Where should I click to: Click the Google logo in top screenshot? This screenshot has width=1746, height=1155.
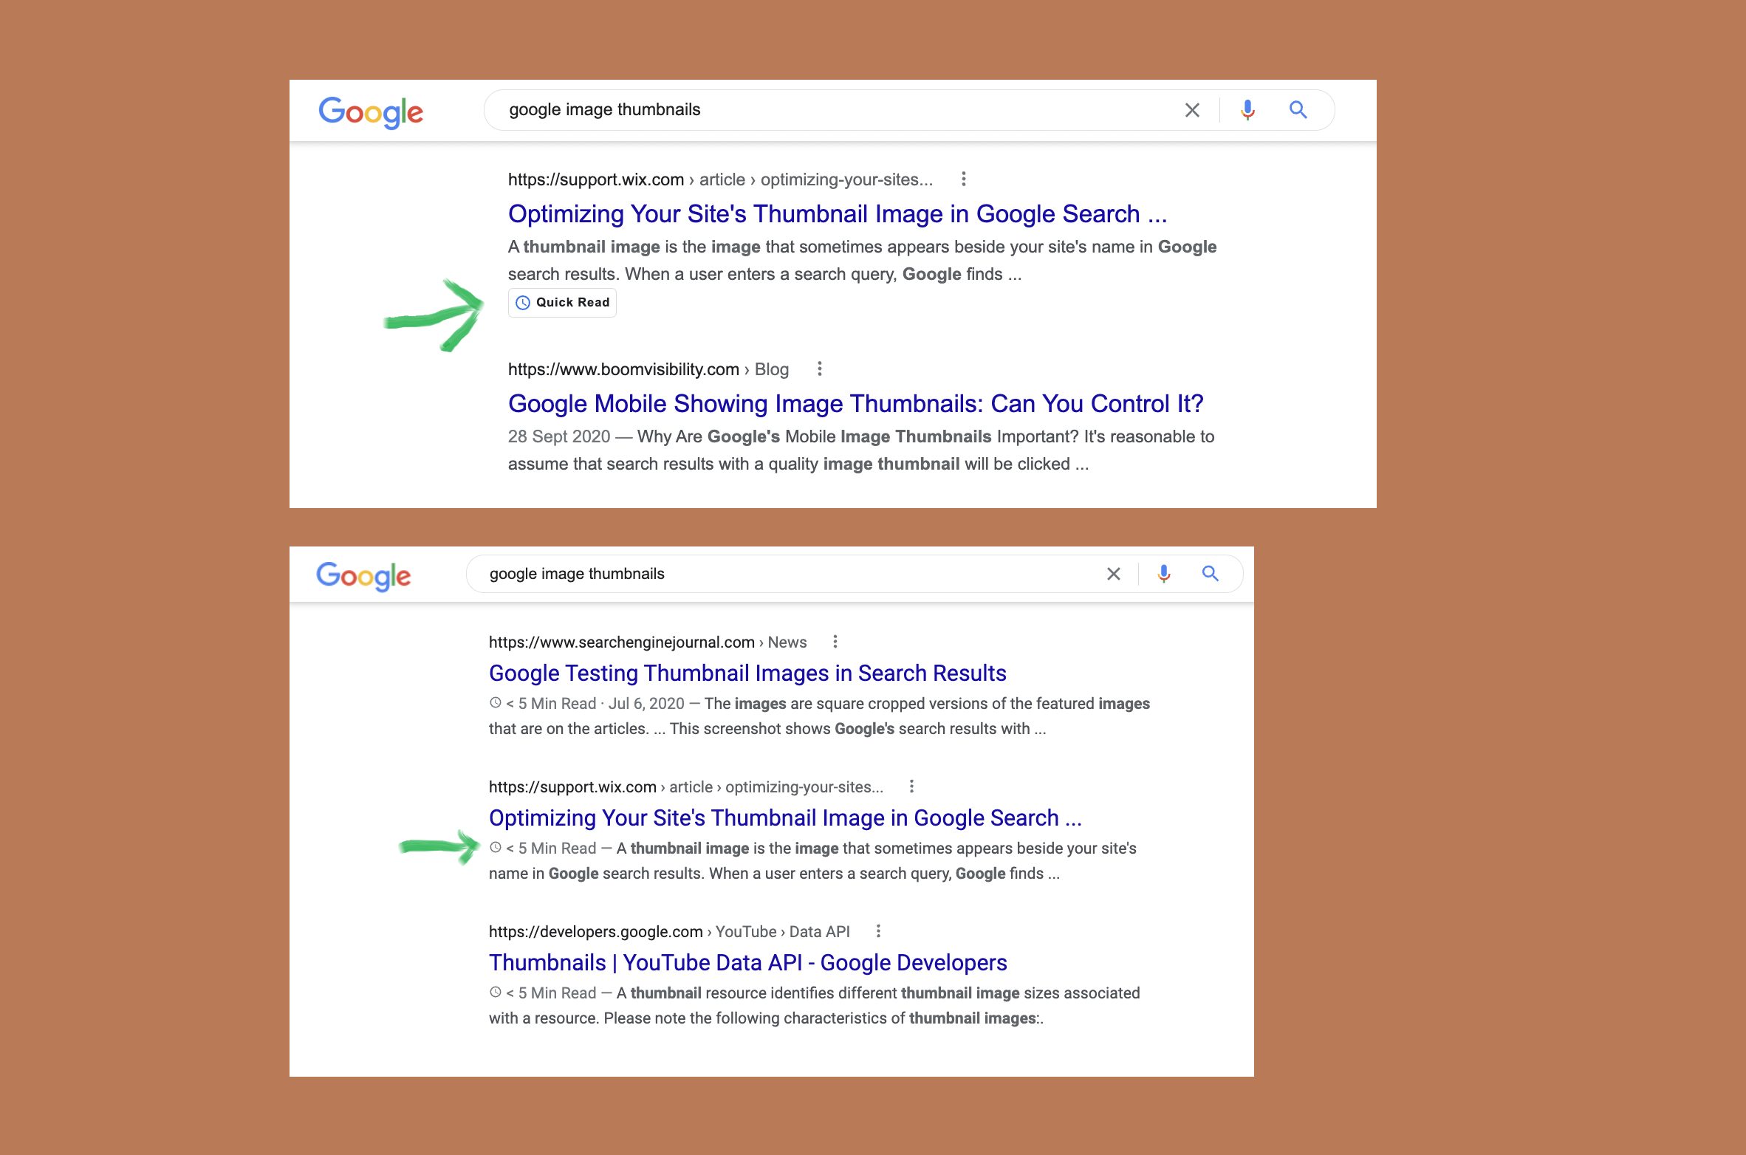pyautogui.click(x=371, y=112)
